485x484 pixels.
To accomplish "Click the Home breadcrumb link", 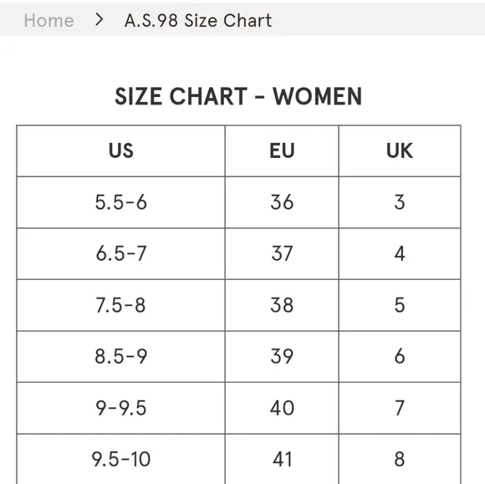I will 48,21.
